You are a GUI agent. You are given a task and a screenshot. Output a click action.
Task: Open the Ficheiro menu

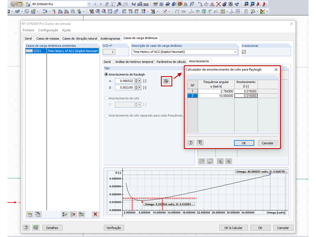click(28, 30)
